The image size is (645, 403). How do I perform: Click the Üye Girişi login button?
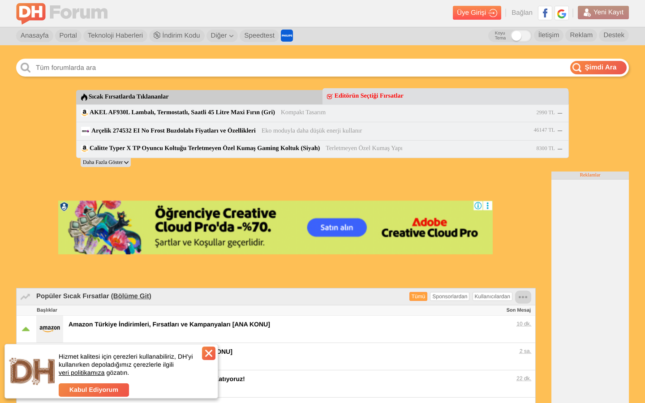click(477, 13)
